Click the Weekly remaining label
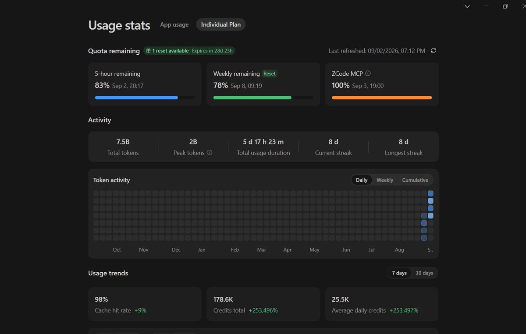526x334 pixels. [237, 74]
